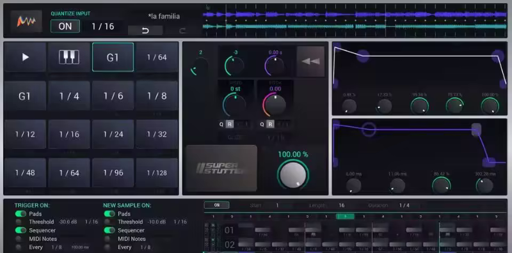This screenshot has height=253, width=512.
Task: Select sequencer row 01 label
Action: (x=230, y=231)
